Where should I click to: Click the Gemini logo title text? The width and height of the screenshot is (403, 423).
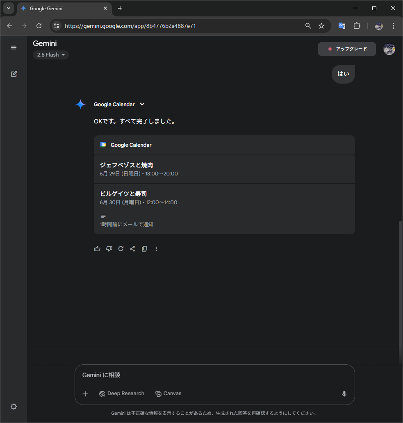click(x=45, y=43)
